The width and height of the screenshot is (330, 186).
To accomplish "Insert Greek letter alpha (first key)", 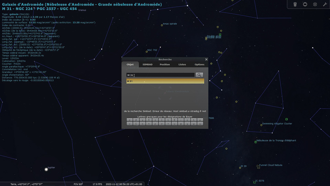I will coord(130,120).
